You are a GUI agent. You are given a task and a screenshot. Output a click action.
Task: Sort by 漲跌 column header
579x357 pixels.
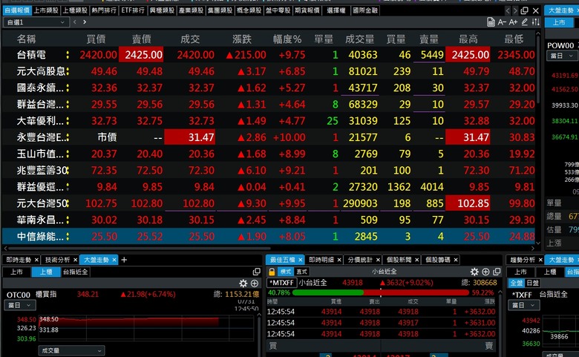tap(242, 39)
